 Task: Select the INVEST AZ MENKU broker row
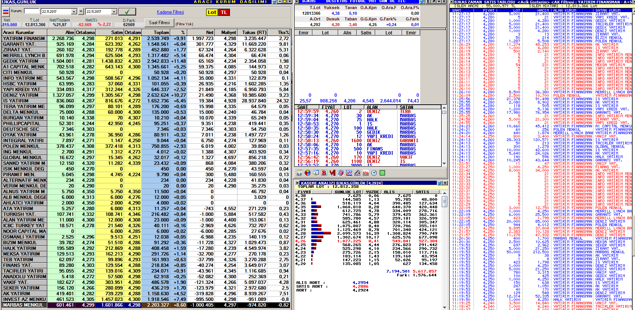(146, 299)
